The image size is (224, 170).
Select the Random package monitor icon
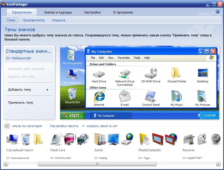tap(12, 139)
